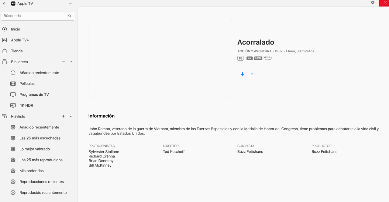
Task: Select actor Richard Crenna
Action: tap(102, 156)
